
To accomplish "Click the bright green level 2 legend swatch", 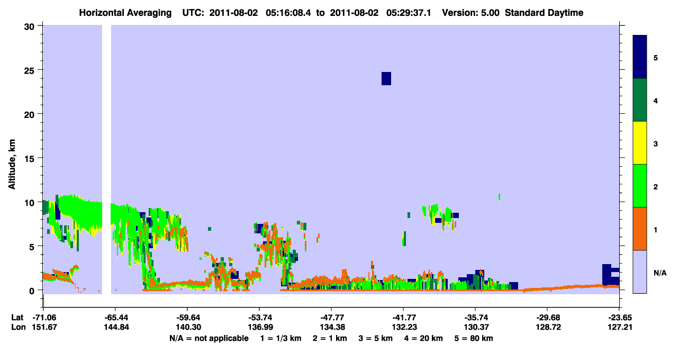I will pos(640,186).
